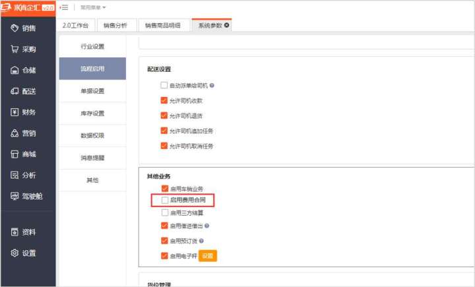The height and width of the screenshot is (287, 475).
Task: Tick the 启用三方结算 checkbox
Action: pyautogui.click(x=165, y=212)
